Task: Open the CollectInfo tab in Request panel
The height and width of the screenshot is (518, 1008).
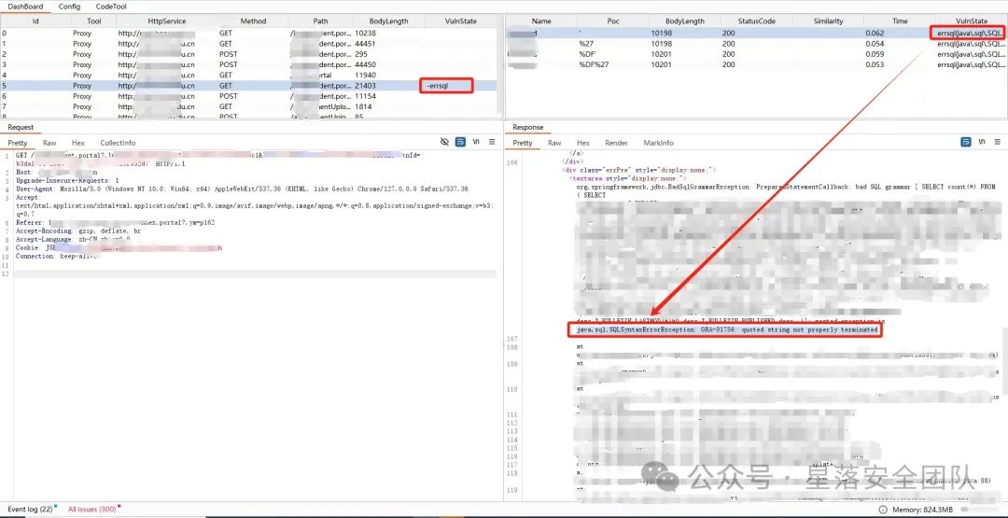Action: (118, 143)
